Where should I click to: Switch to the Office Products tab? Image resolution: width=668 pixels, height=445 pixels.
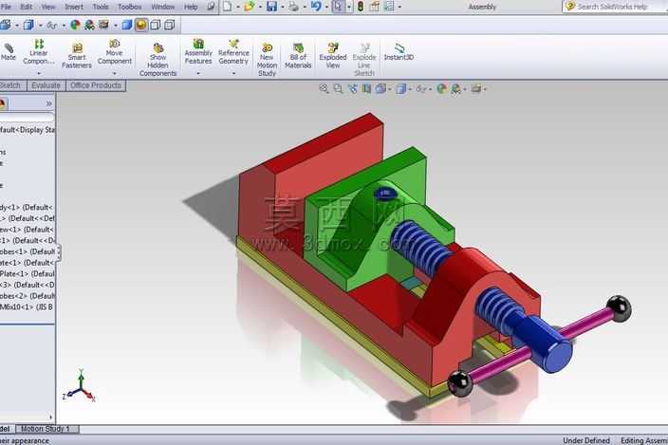tap(96, 85)
